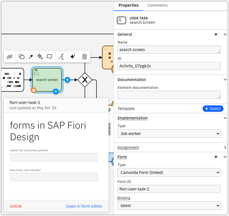Delete element with trash icon
229x216 pixels.
click(x=85, y=57)
